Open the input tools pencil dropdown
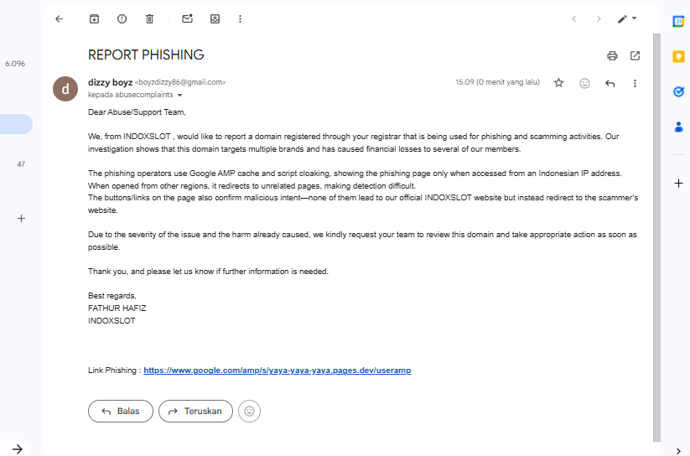The height and width of the screenshot is (456, 690). click(627, 18)
